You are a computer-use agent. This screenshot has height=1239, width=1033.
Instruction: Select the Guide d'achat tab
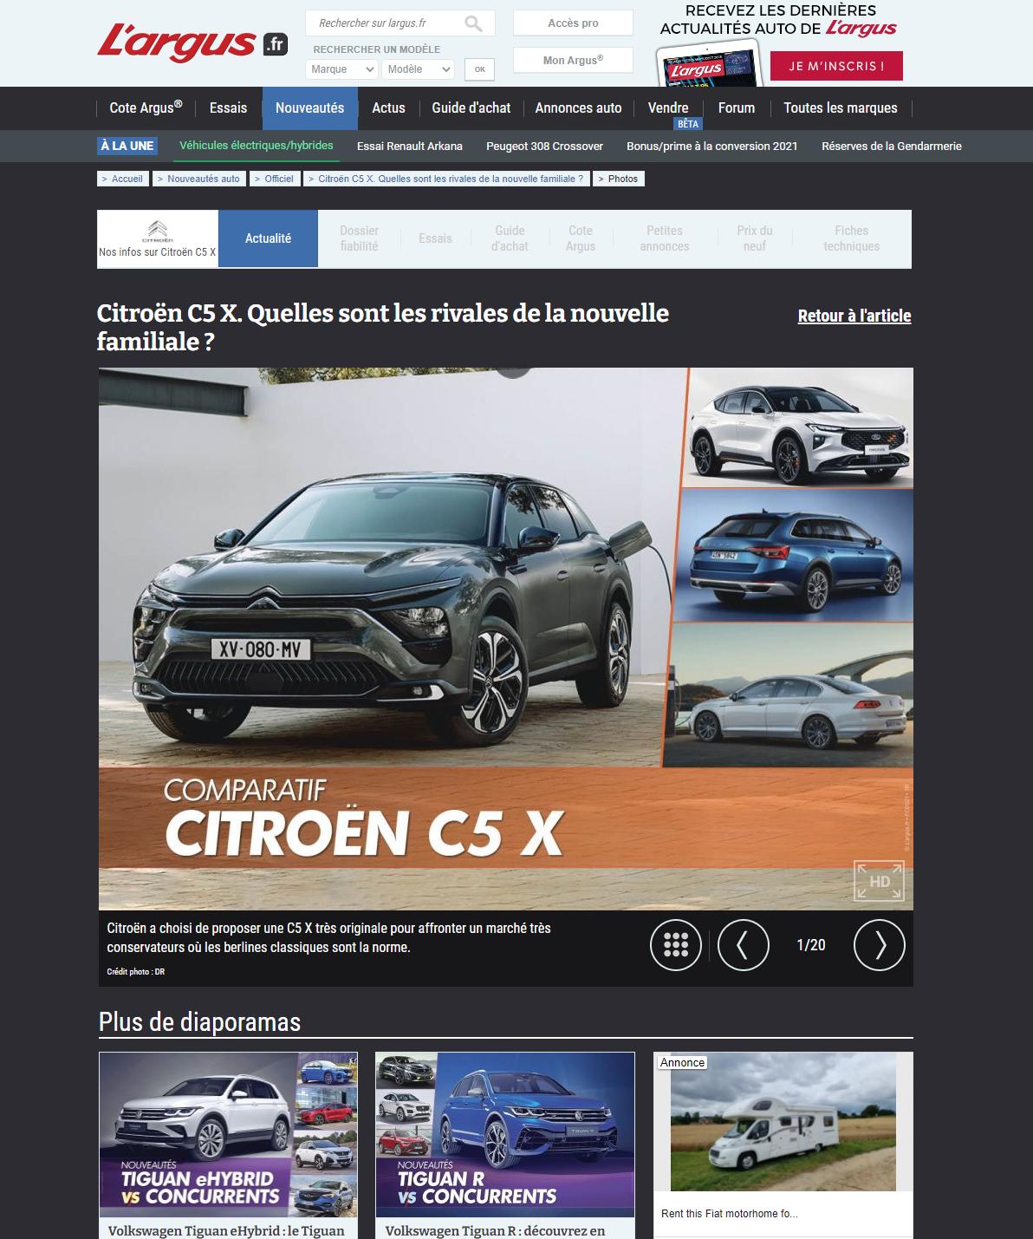510,238
